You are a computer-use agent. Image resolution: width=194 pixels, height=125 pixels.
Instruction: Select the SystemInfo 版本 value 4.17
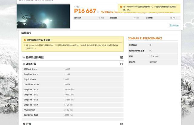click(x=150, y=51)
